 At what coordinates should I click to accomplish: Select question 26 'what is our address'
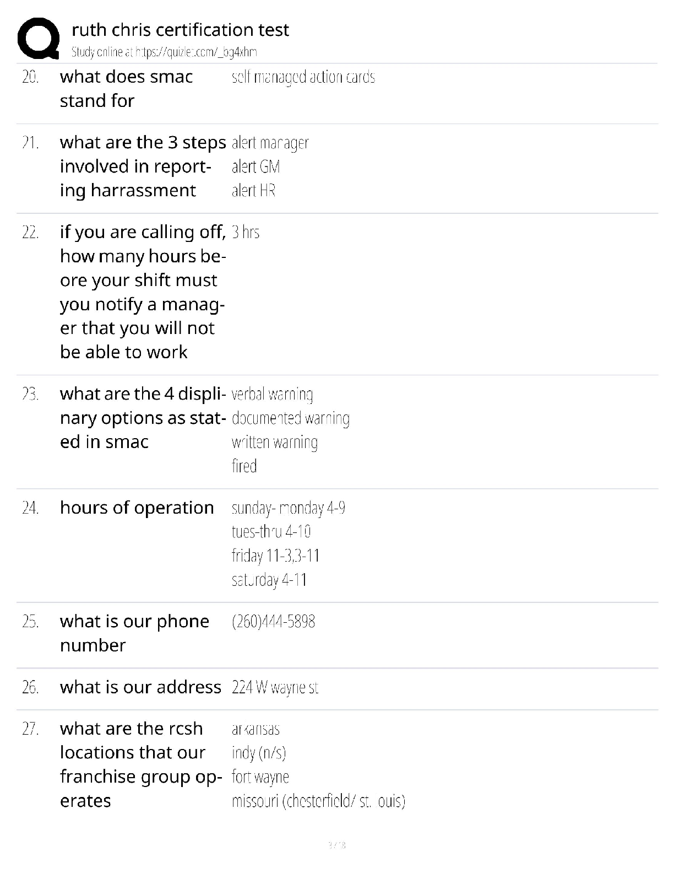pyautogui.click(x=140, y=687)
